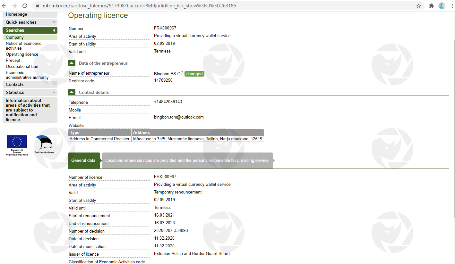Open Locations where services are provided tab
The height and width of the screenshot is (264, 455).
(187, 160)
